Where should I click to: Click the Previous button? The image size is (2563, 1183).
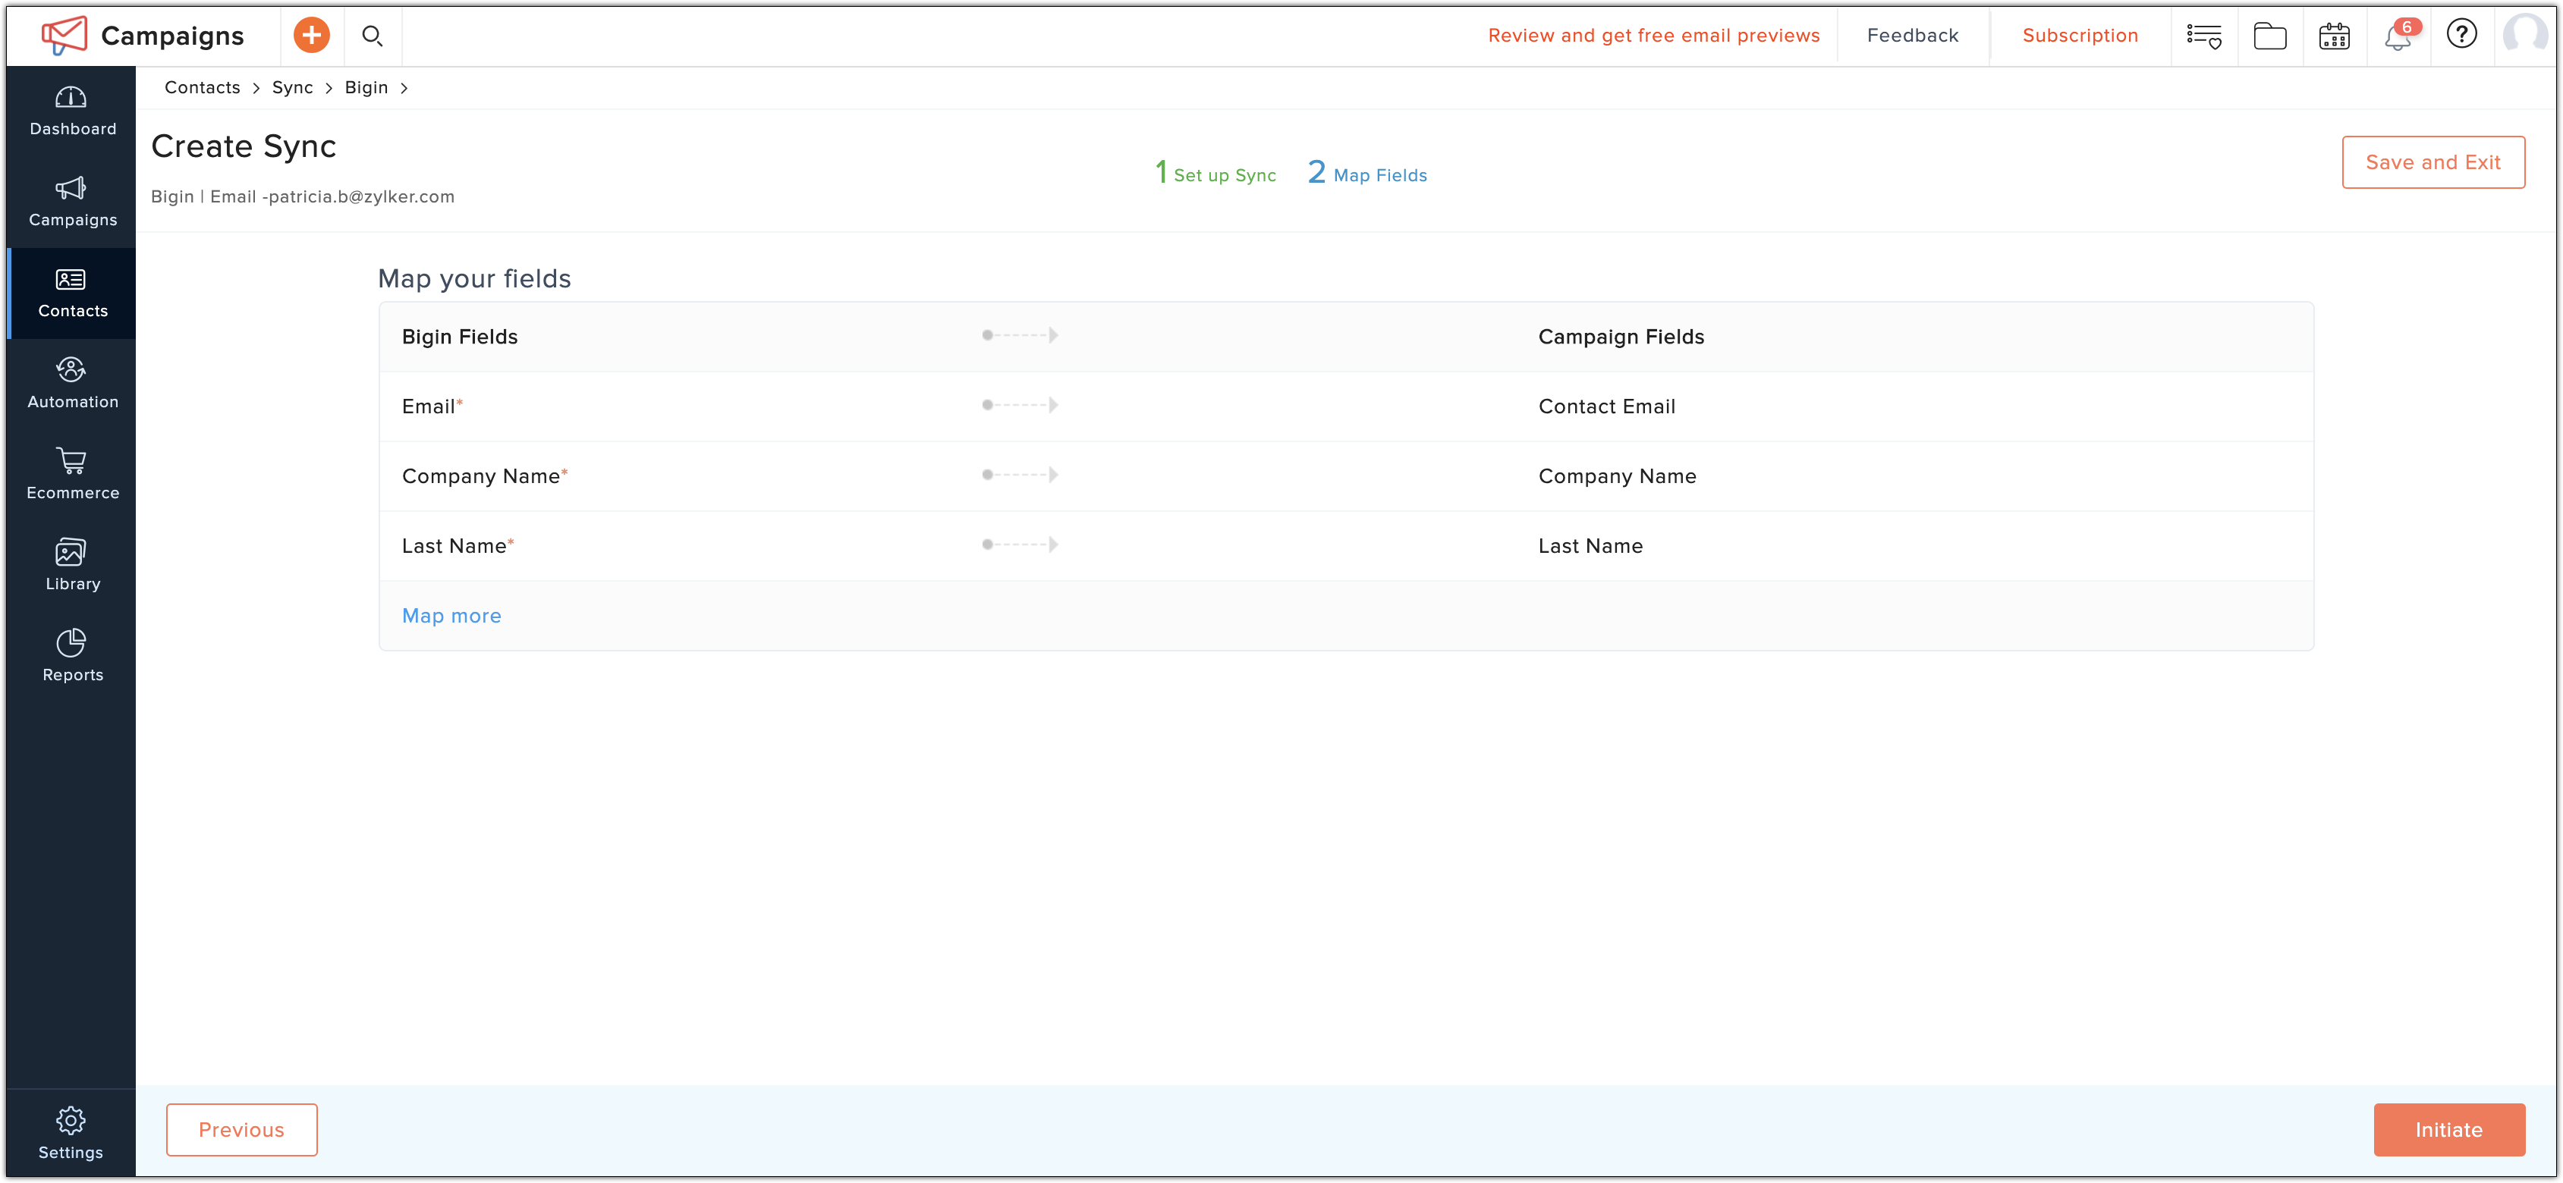click(x=242, y=1129)
